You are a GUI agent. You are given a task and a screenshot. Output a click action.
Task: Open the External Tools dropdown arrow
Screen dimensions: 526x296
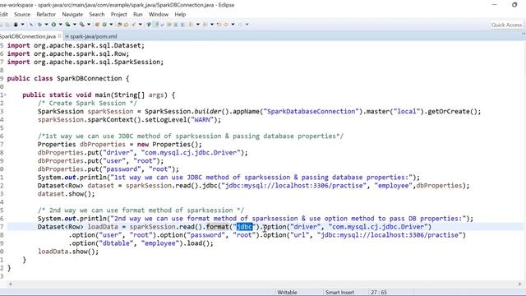pos(89,24)
